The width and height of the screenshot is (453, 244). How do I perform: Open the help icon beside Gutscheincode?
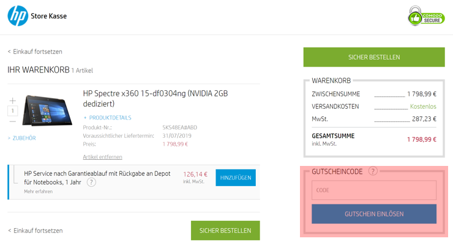[x=373, y=171]
